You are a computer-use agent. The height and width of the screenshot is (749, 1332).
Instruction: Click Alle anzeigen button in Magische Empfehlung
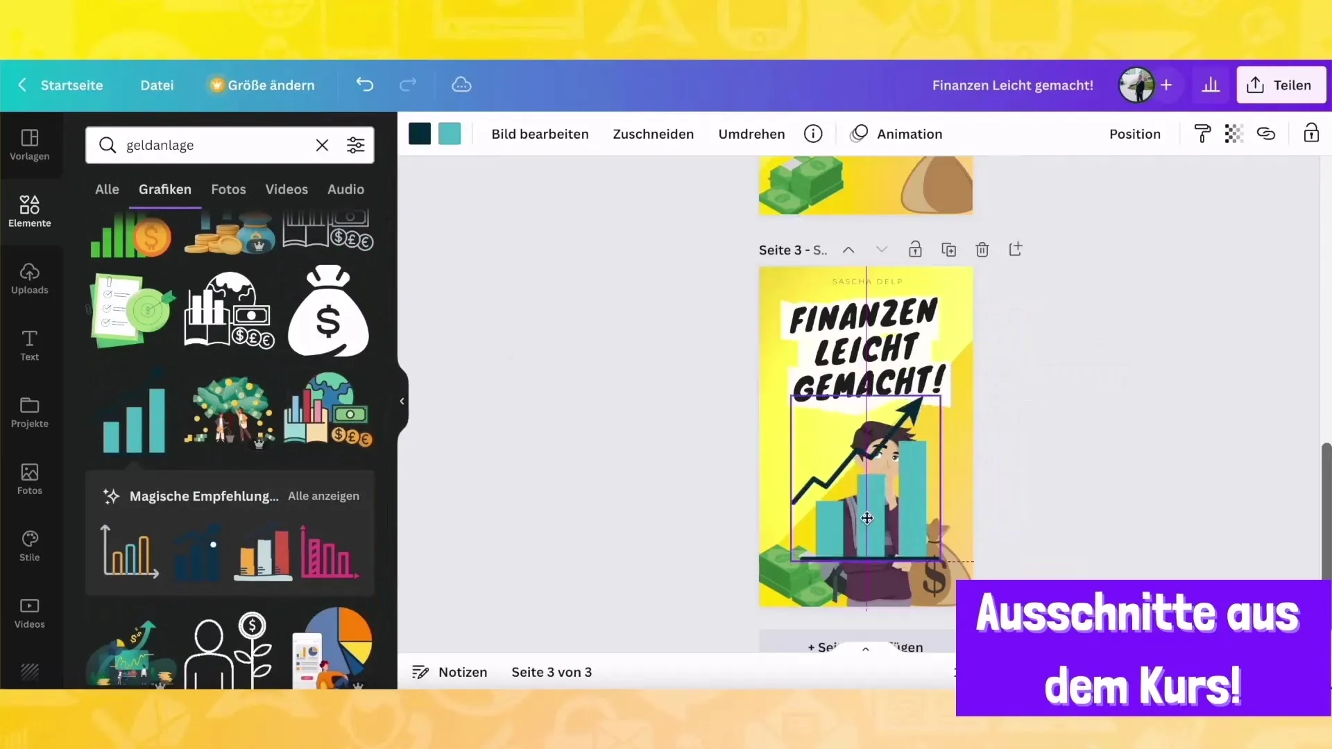tap(324, 496)
